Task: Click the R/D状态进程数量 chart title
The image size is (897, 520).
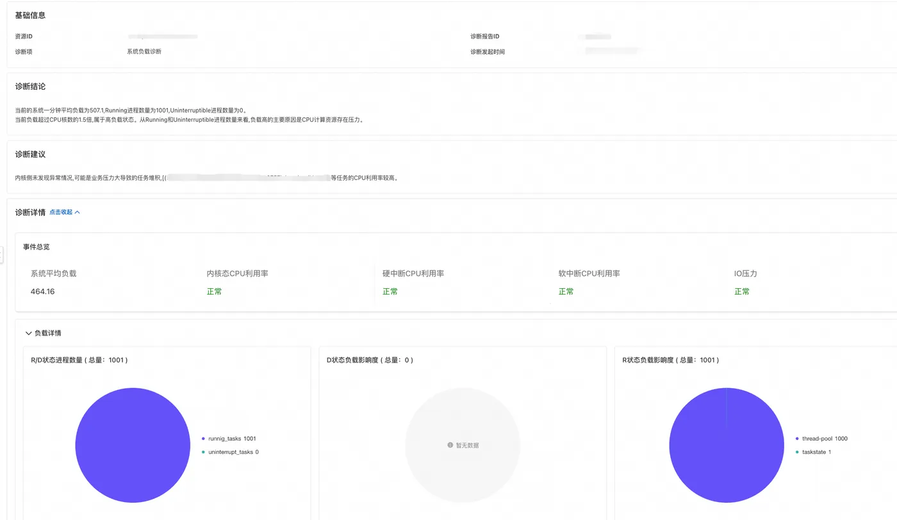Action: tap(79, 360)
